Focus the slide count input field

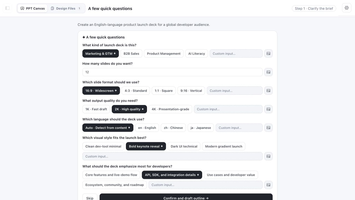pos(173,72)
